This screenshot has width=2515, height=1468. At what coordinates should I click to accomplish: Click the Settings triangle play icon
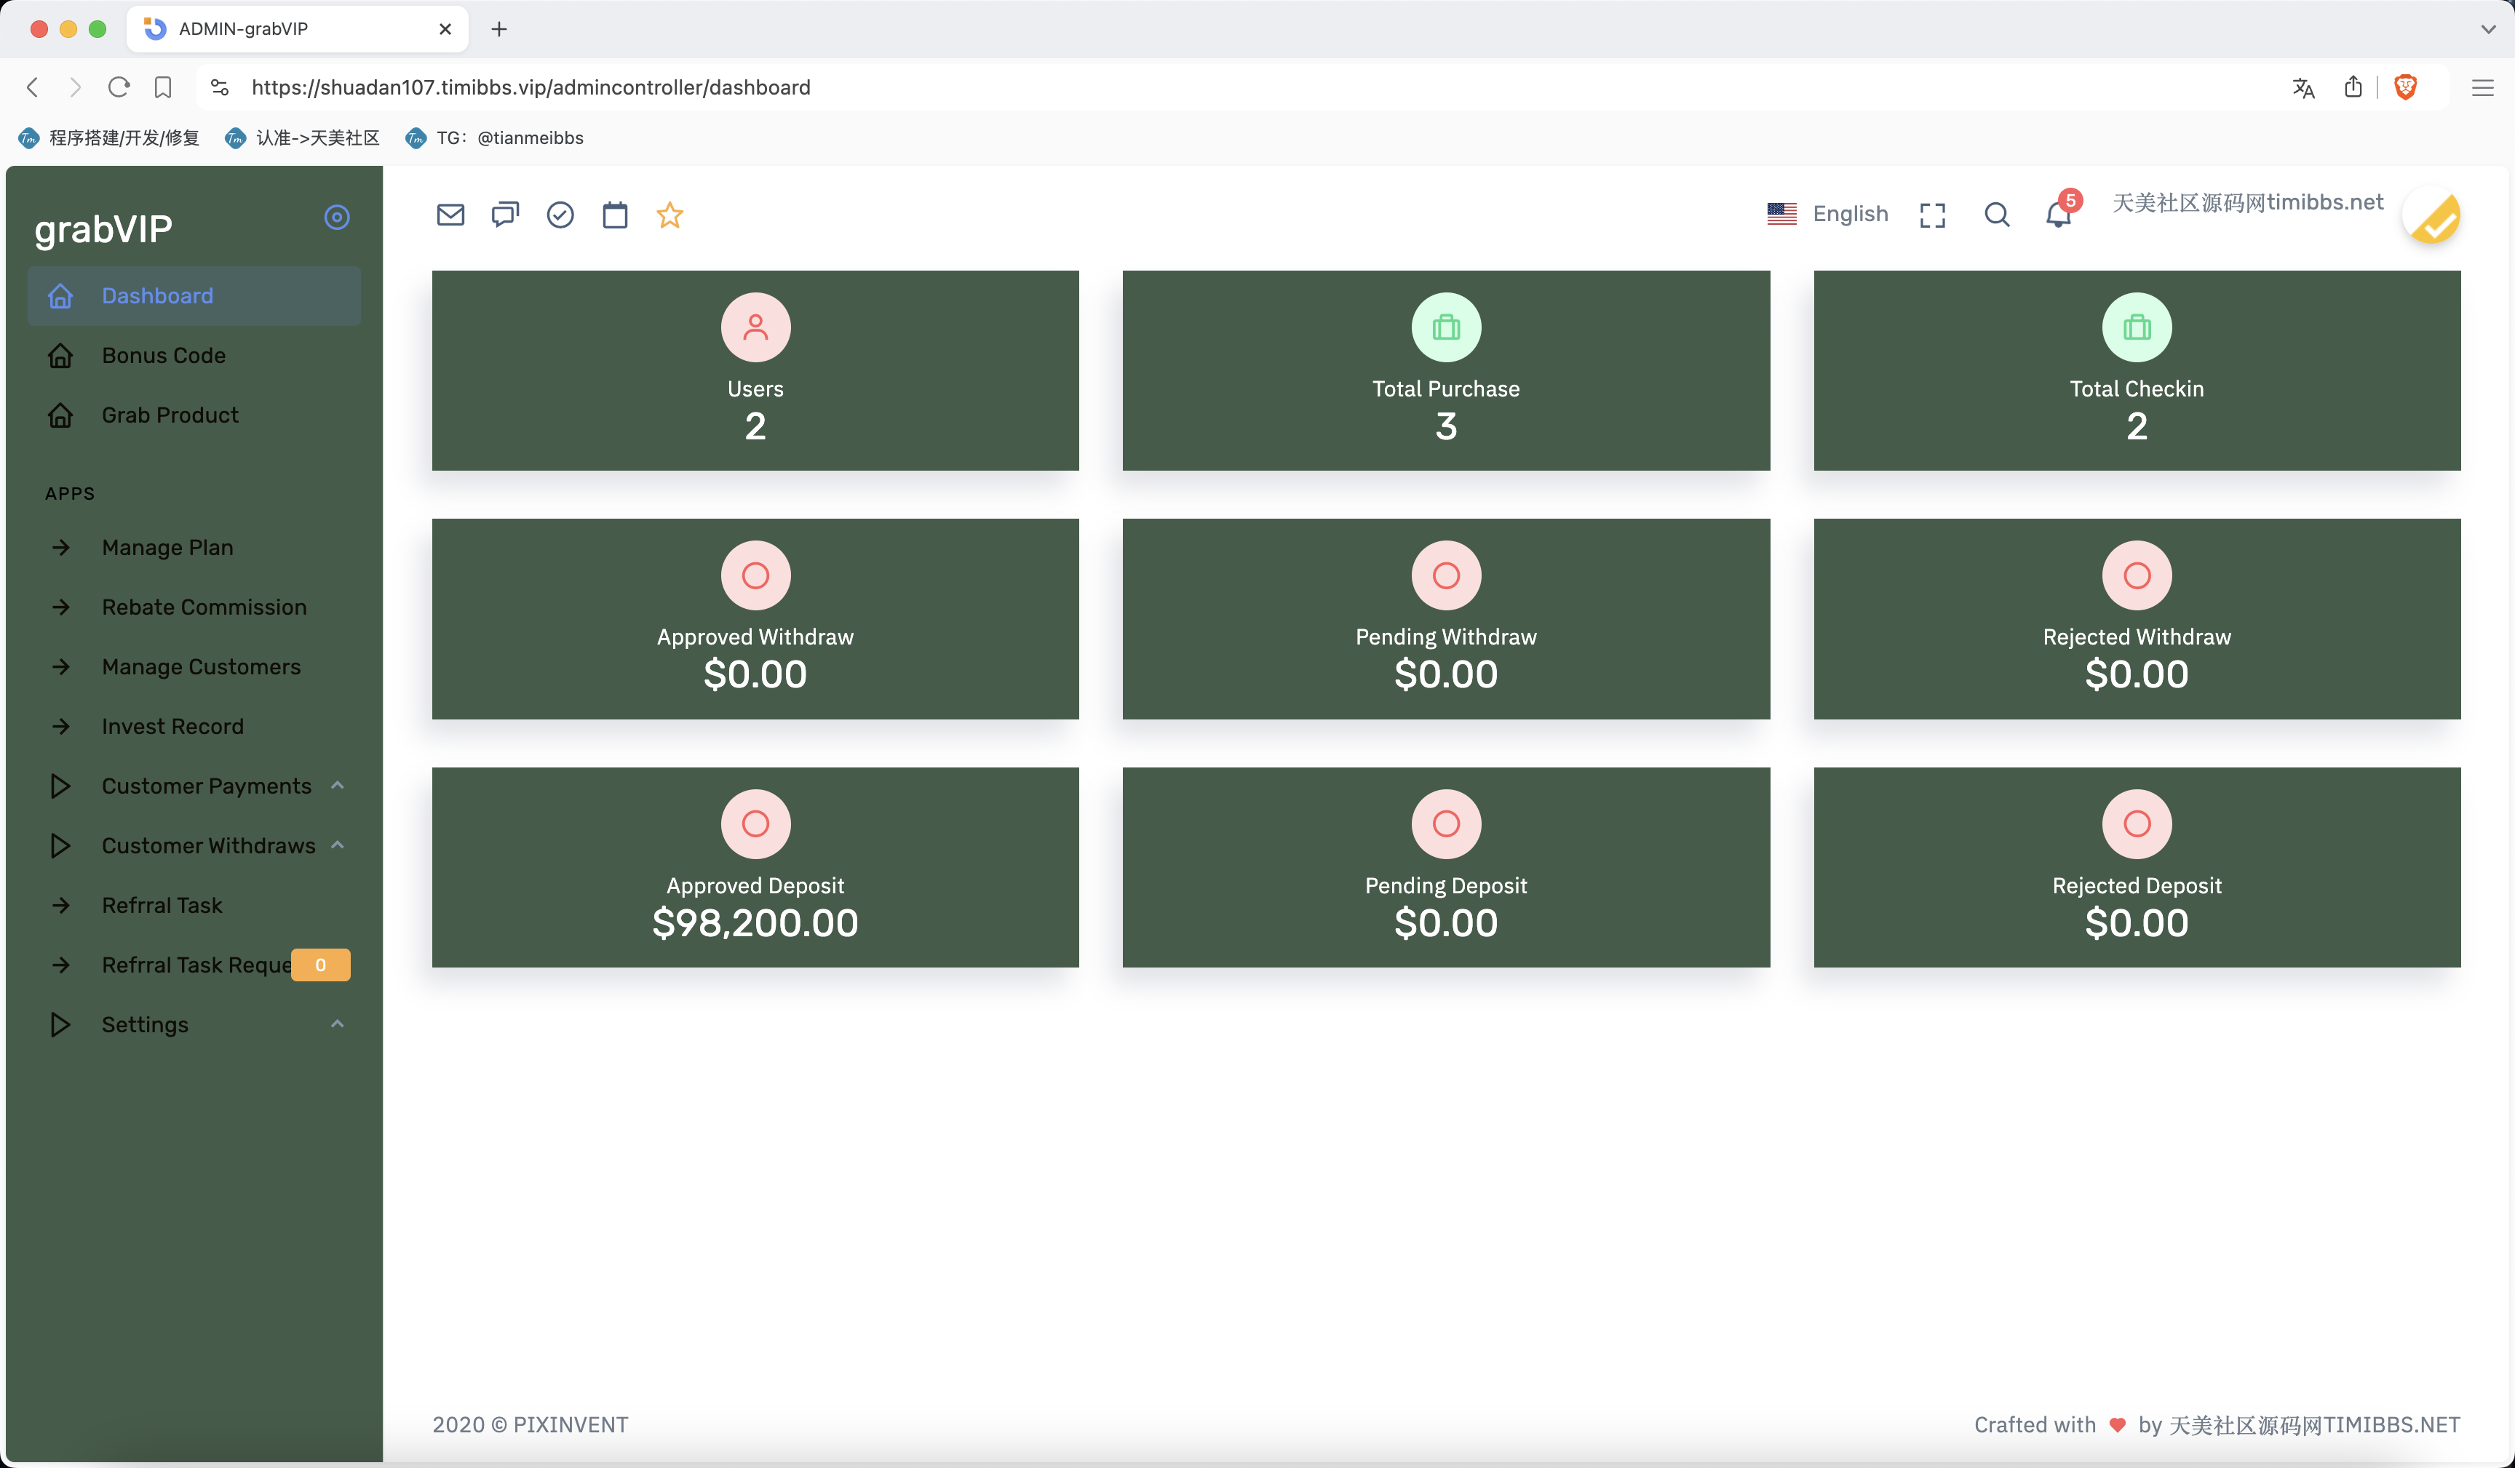pos(60,1025)
